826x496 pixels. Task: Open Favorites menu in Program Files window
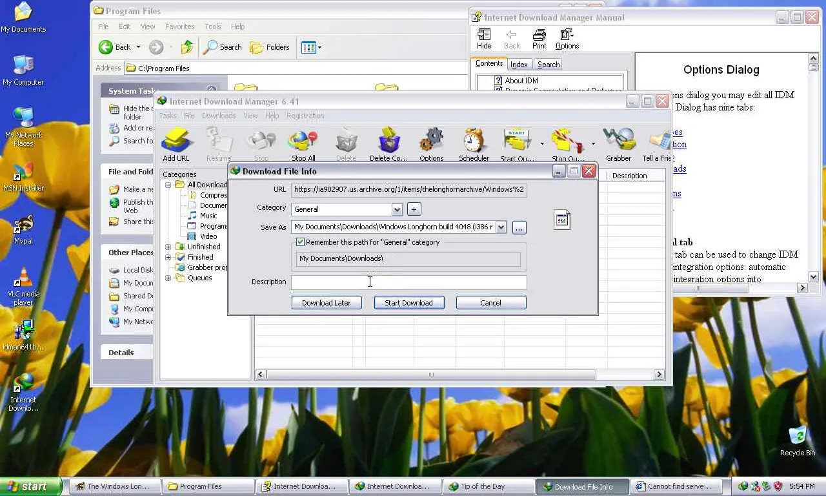(x=179, y=26)
